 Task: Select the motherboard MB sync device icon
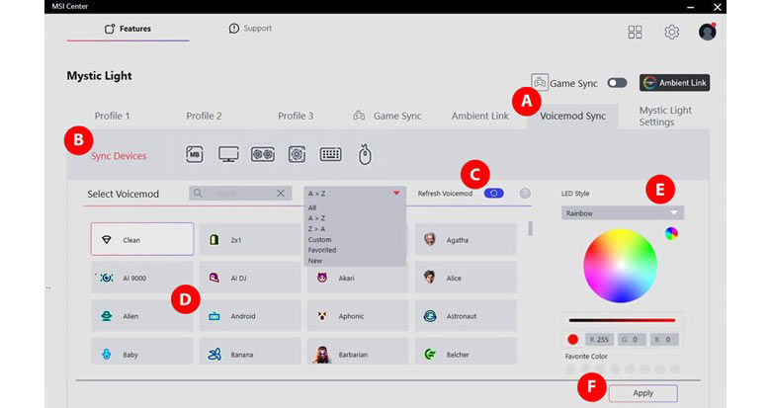(194, 154)
